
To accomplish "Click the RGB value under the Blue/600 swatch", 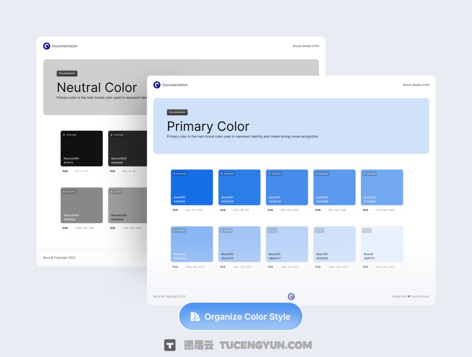I will 337,210.
